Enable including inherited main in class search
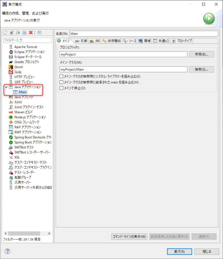 point(61,82)
